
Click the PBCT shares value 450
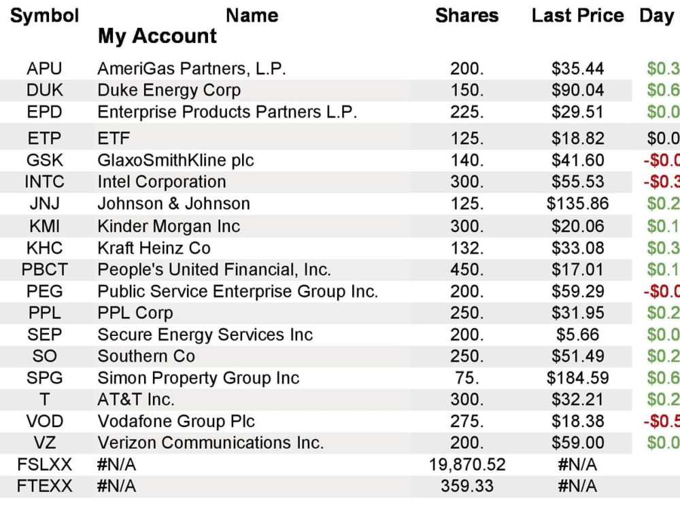point(466,270)
